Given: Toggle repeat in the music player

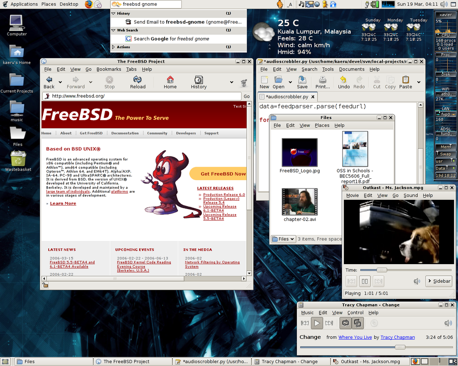Looking at the screenshot, I should [x=345, y=323].
